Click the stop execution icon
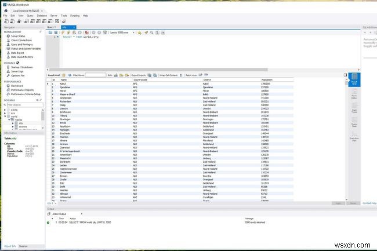 (80, 32)
